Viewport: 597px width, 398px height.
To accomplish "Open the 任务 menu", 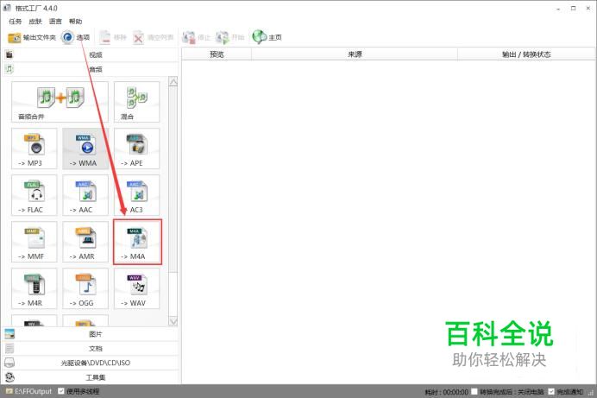I will (16, 22).
